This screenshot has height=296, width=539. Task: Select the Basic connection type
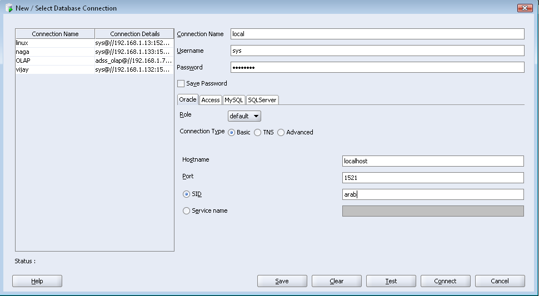click(231, 133)
